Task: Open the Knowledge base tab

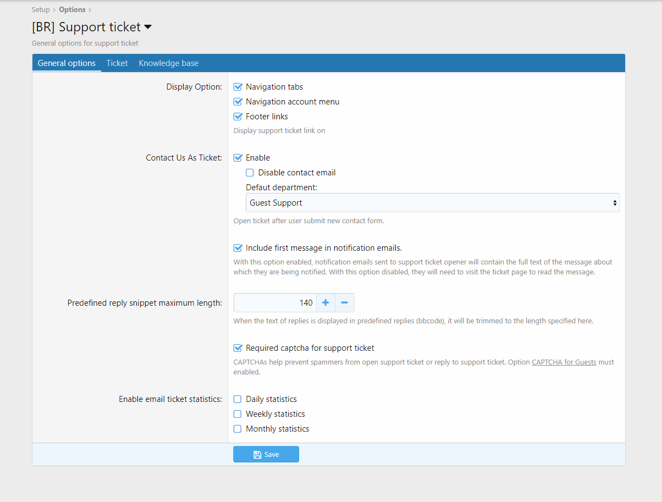Action: coord(168,63)
